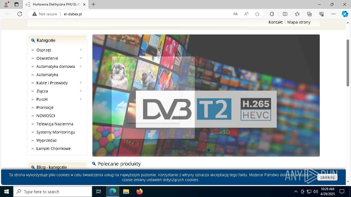Expand the Osprzęt category

(81, 50)
